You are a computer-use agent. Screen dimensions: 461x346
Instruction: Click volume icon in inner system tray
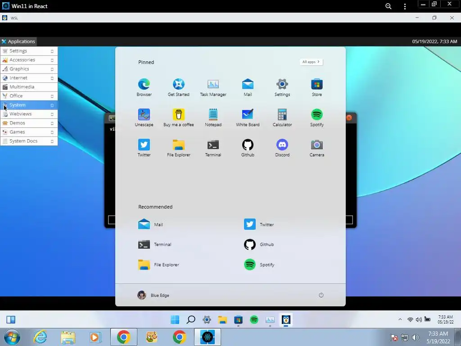point(419,319)
